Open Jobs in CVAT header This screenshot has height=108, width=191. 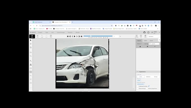click(52, 32)
